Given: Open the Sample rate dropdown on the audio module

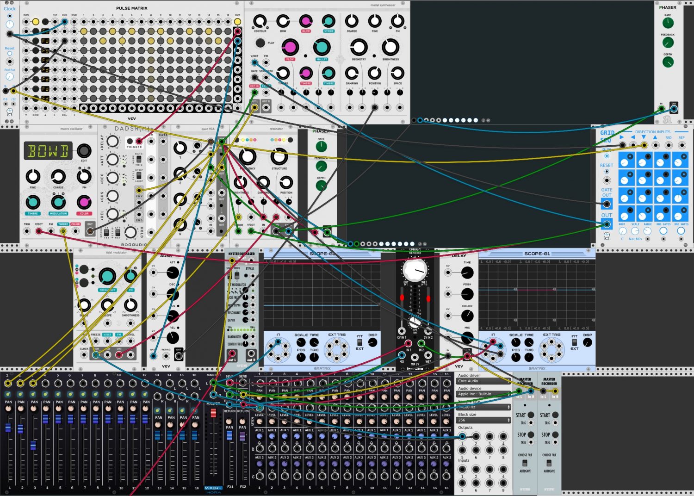Looking at the screenshot, I should click(483, 407).
